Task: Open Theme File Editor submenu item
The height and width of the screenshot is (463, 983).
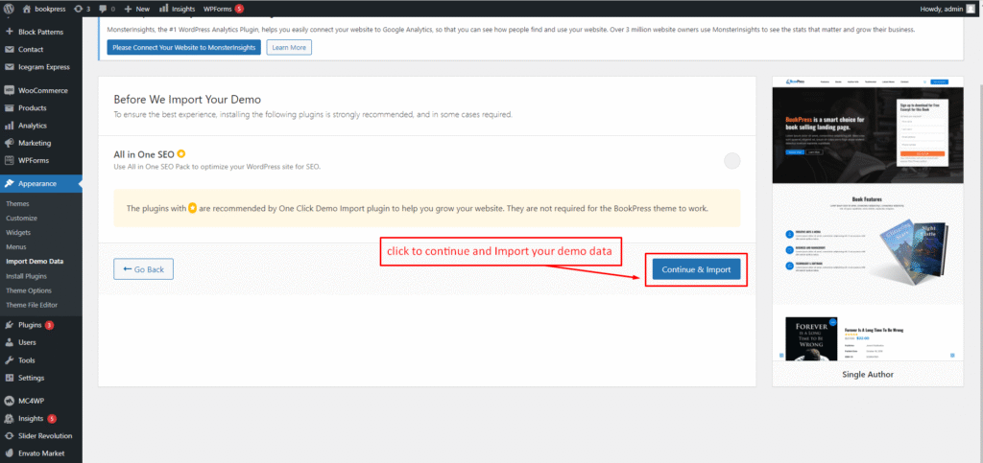Action: [x=32, y=305]
